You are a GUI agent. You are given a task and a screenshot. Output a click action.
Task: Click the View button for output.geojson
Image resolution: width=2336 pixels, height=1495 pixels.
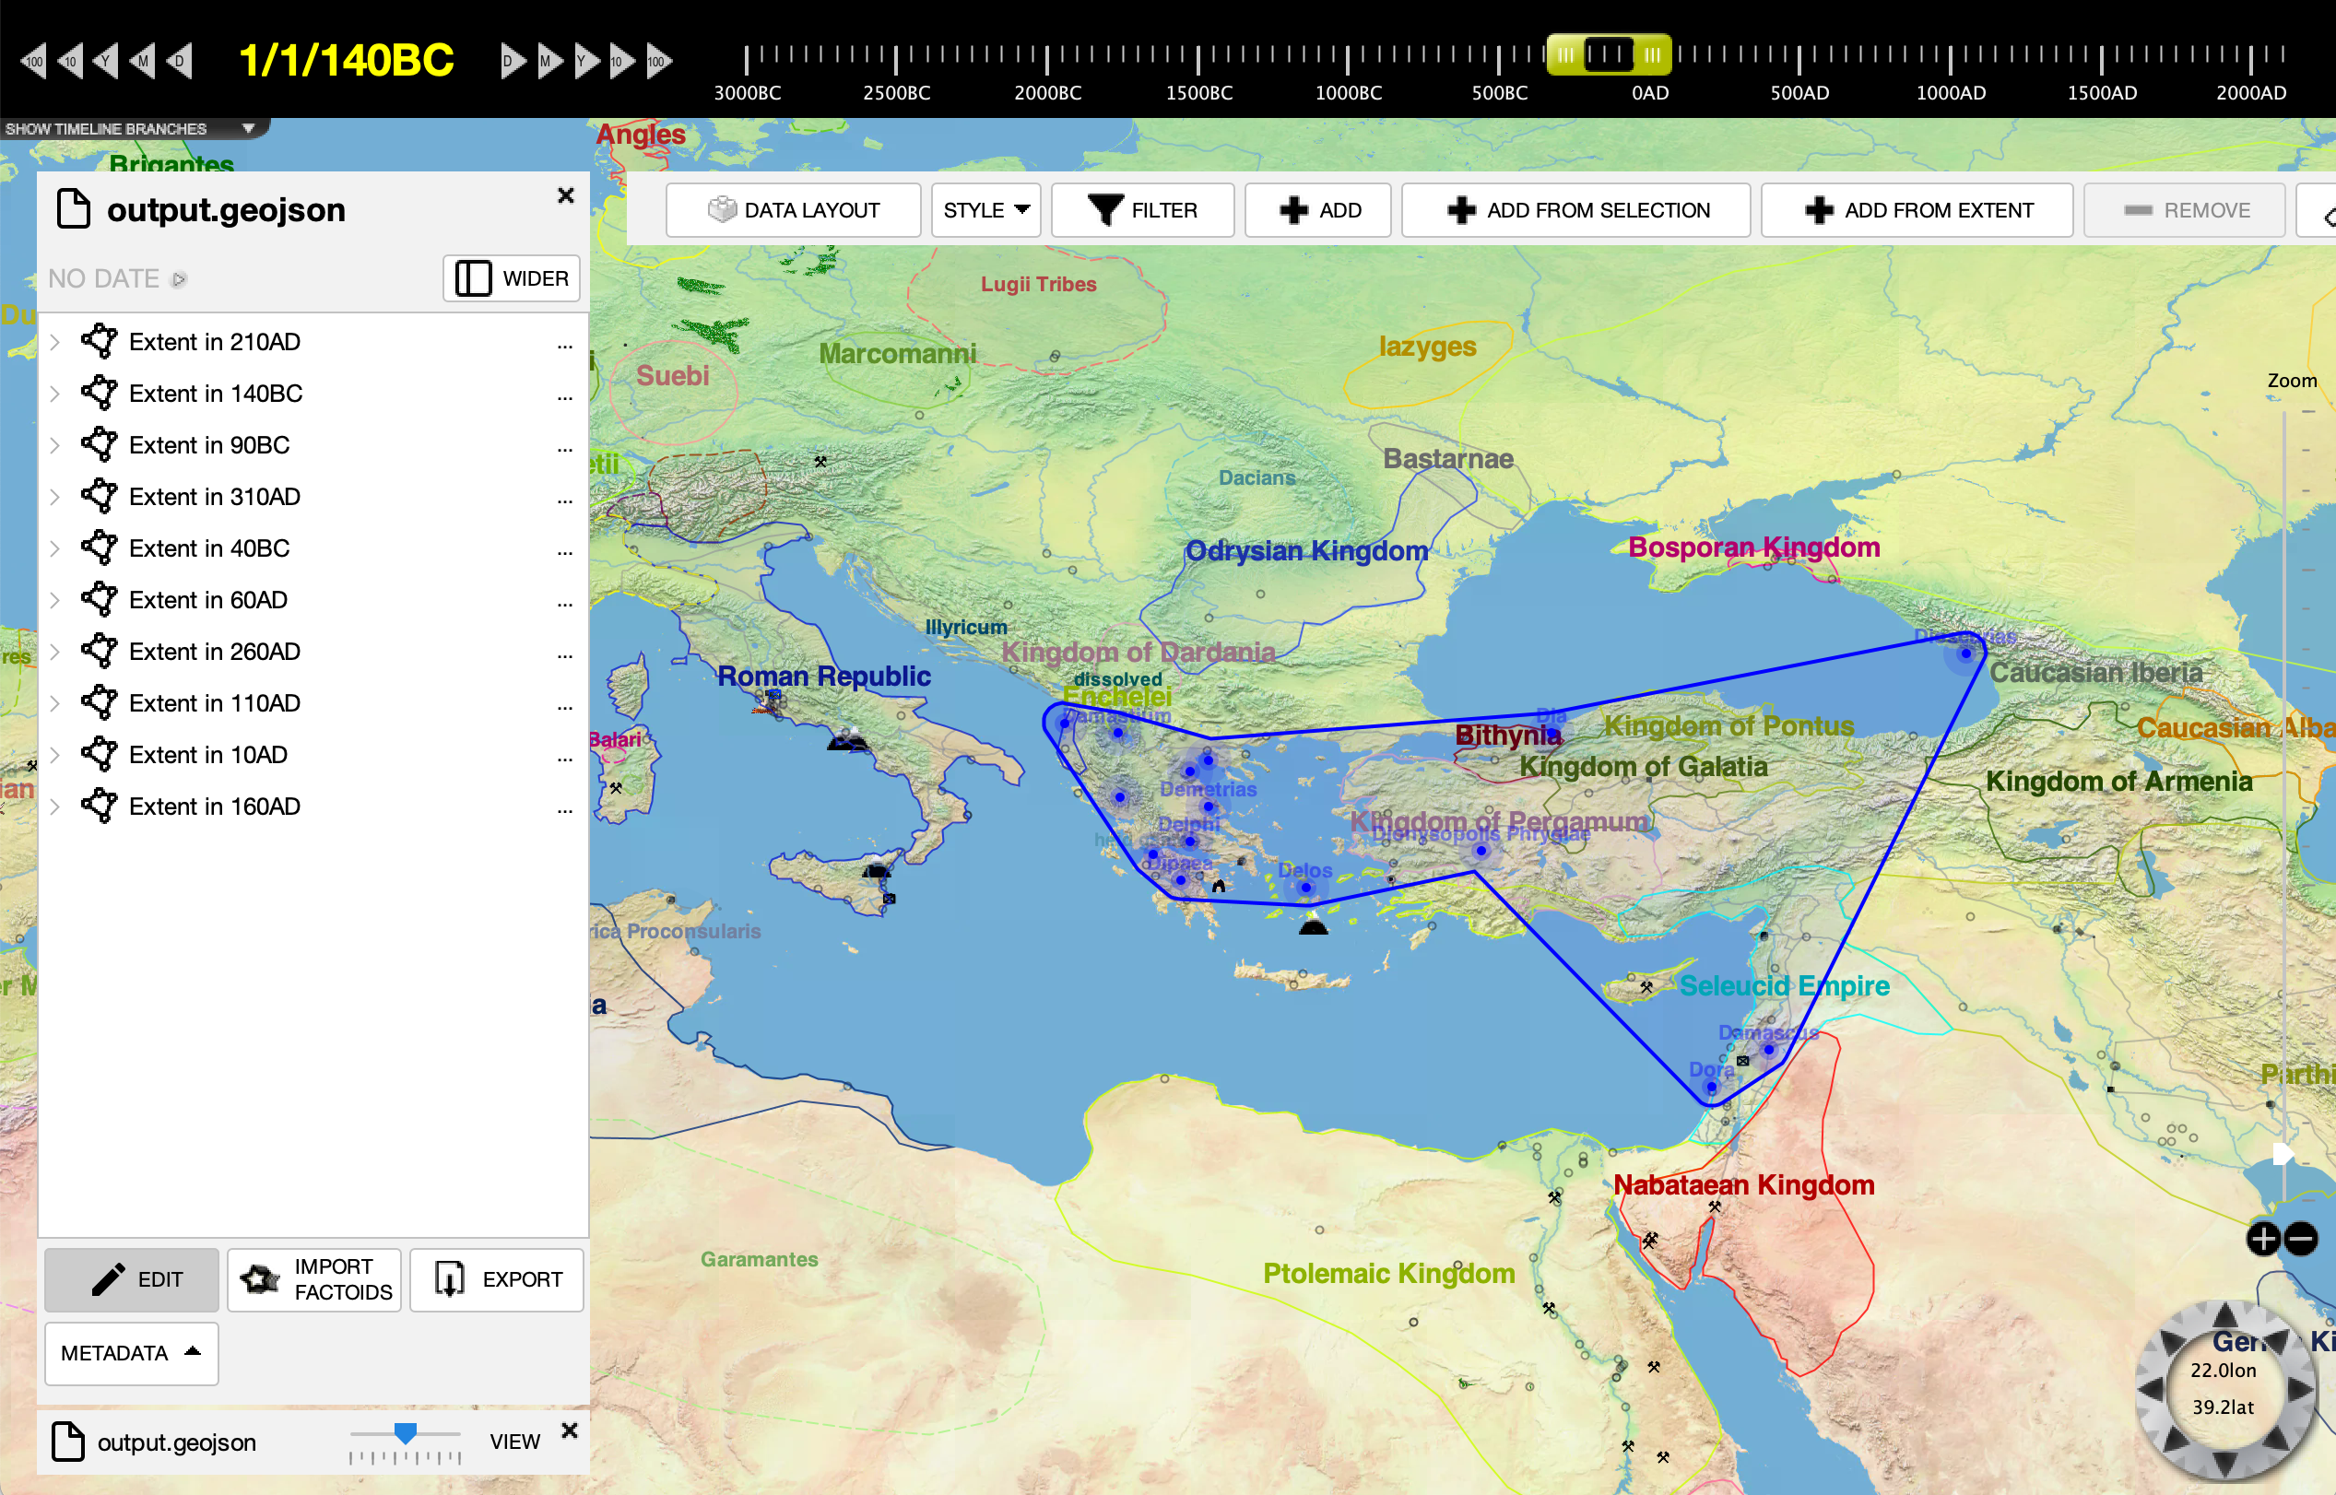click(x=514, y=1442)
